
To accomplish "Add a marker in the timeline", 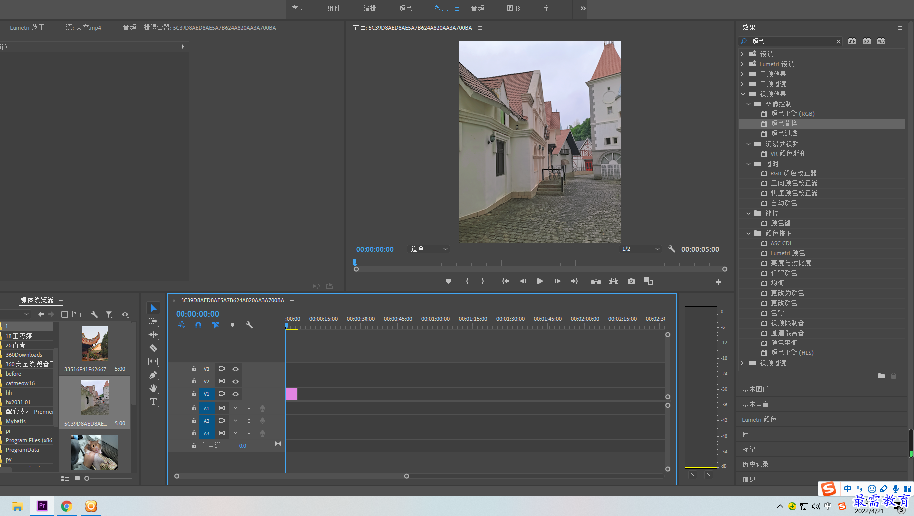I will pyautogui.click(x=232, y=325).
